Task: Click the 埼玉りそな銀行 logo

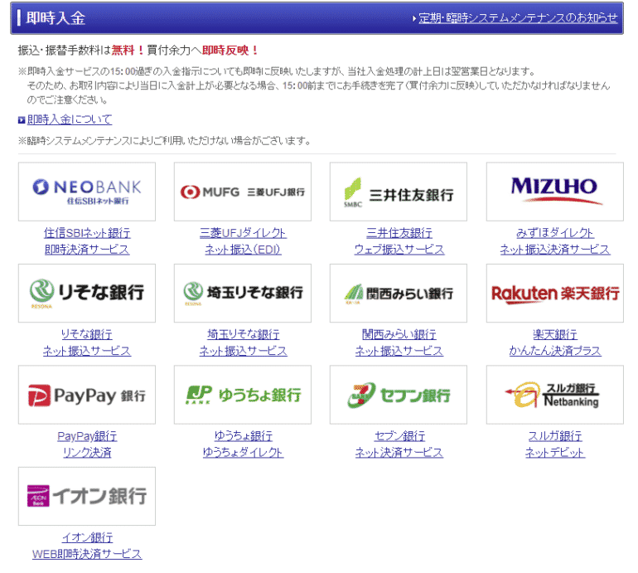Action: tap(243, 294)
